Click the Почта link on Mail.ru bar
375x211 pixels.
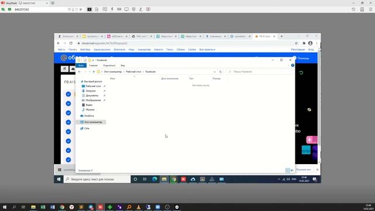coord(73,49)
